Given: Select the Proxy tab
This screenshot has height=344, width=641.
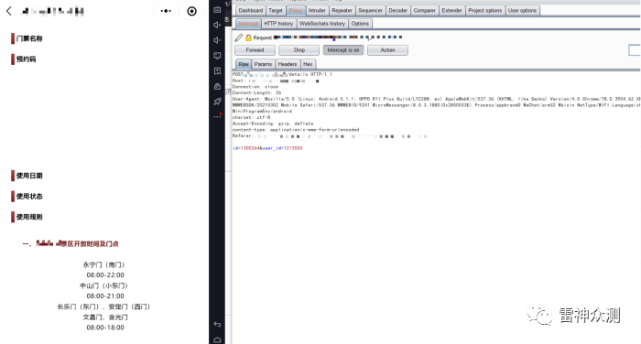Looking at the screenshot, I should click(296, 11).
